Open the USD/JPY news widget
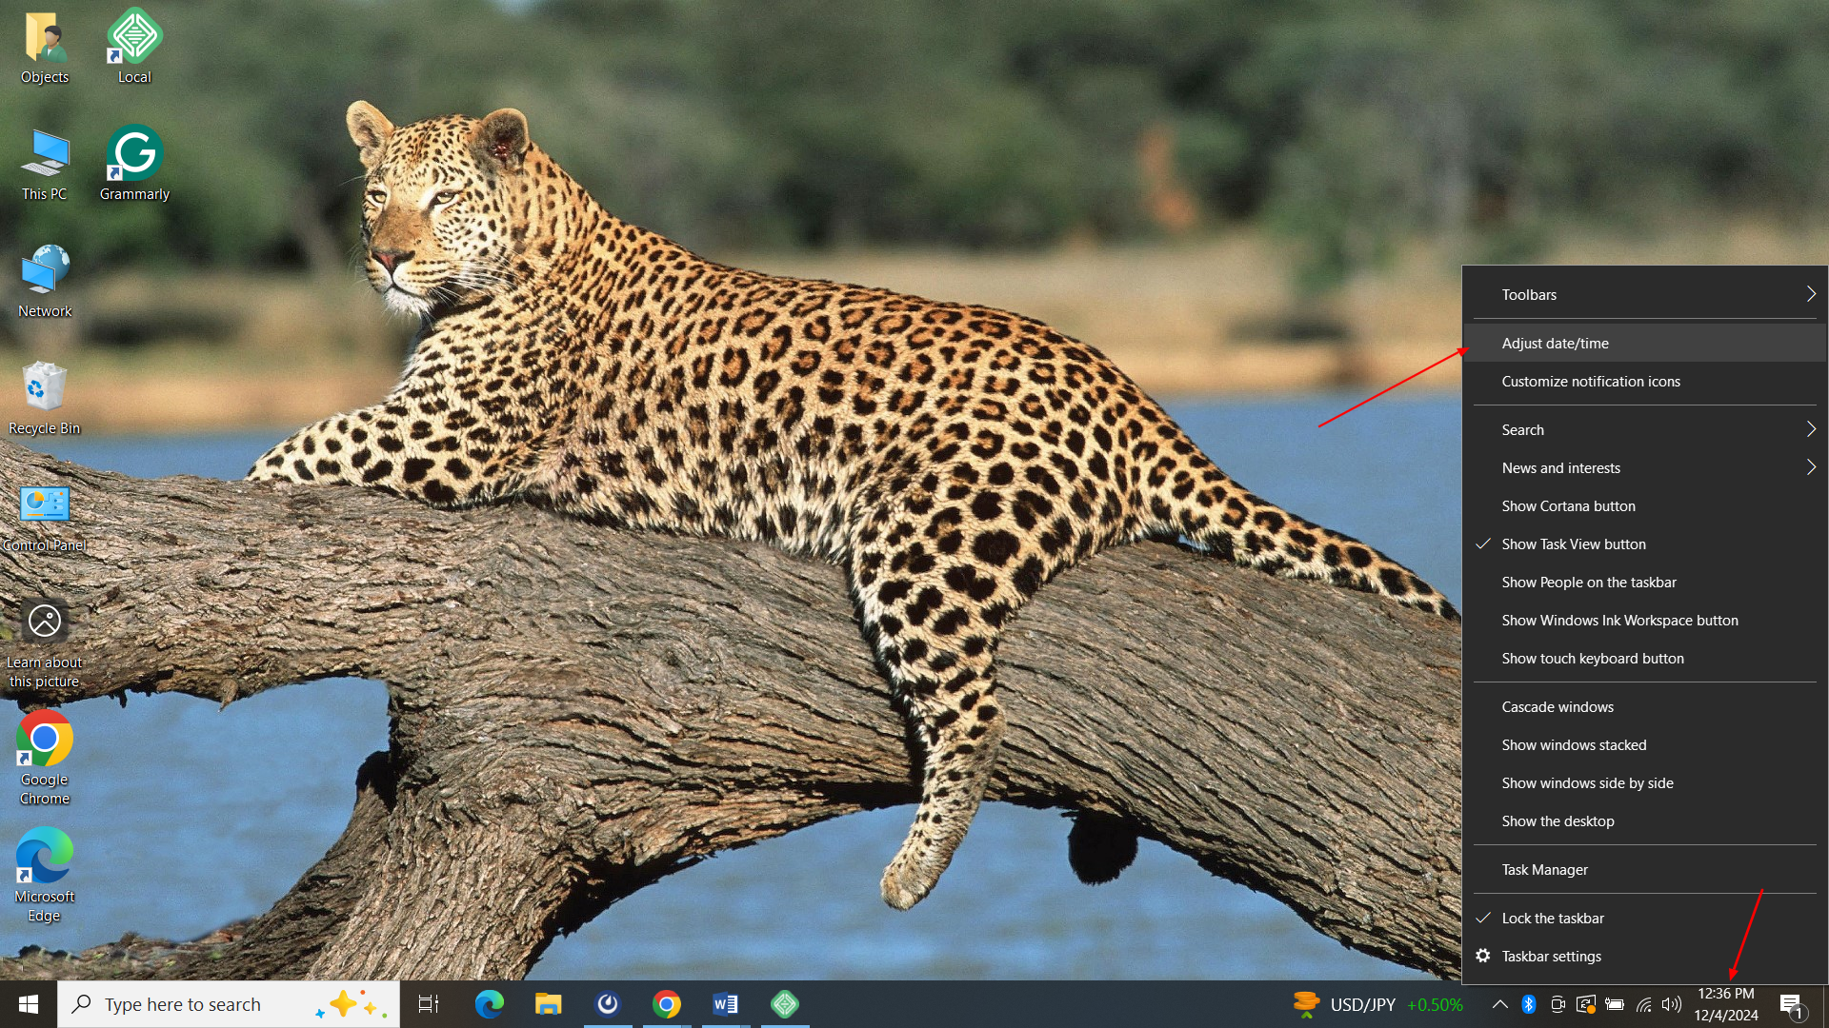This screenshot has height=1028, width=1829. pos(1377,1004)
